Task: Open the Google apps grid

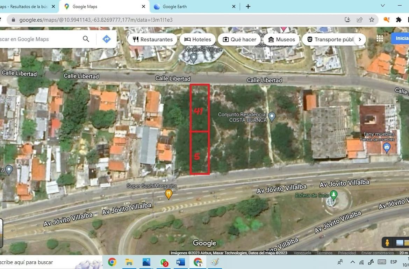Action: tap(380, 39)
